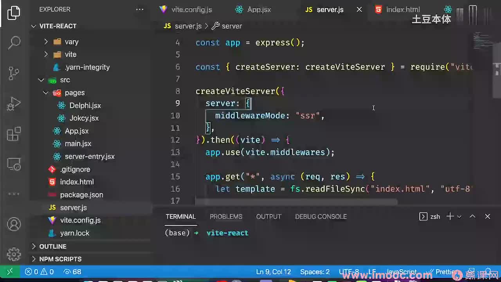This screenshot has width=501, height=282.
Task: Click the code minimap
Action: pos(482,40)
